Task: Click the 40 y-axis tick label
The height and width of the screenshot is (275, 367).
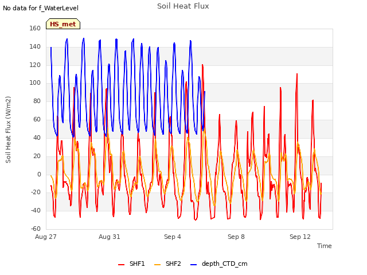Action: [37, 137]
